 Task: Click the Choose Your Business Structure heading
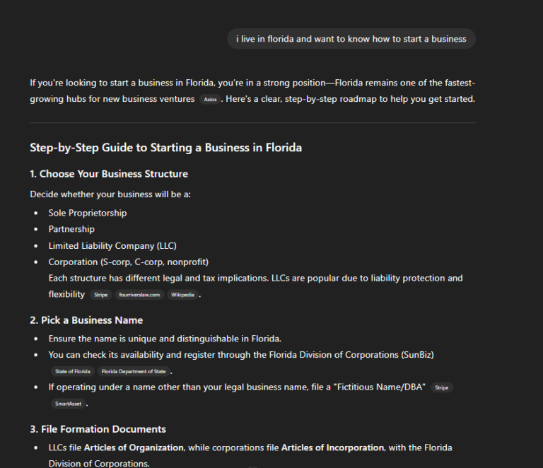109,174
